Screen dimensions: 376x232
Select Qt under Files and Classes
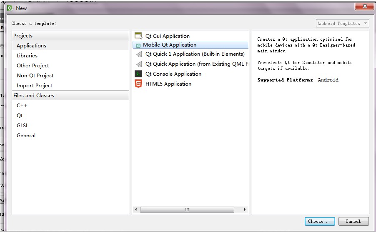[70, 116]
